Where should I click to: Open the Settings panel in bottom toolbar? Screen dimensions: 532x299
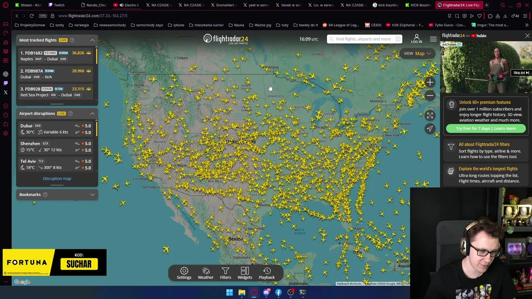tap(184, 273)
